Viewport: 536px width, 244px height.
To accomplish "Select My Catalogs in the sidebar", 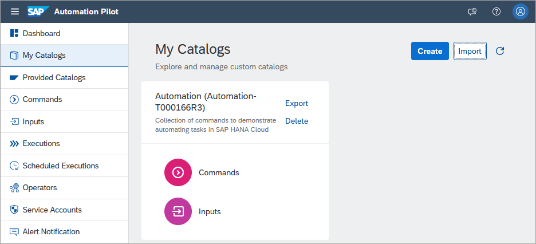I will pos(65,56).
